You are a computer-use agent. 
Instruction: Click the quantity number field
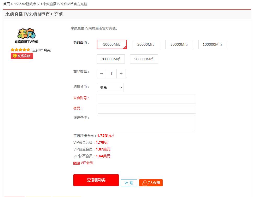pos(111,74)
